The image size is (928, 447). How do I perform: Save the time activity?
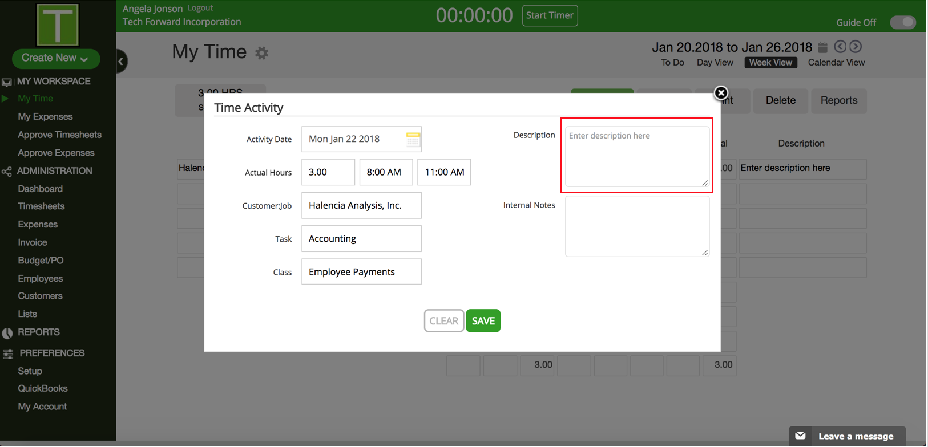tap(483, 321)
